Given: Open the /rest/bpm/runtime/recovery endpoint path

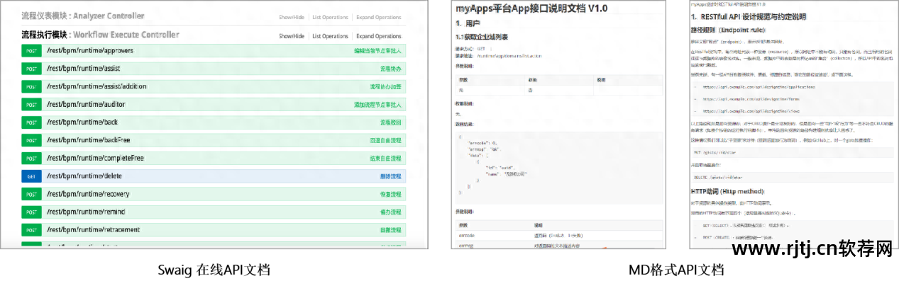Looking at the screenshot, I should coord(88,194).
